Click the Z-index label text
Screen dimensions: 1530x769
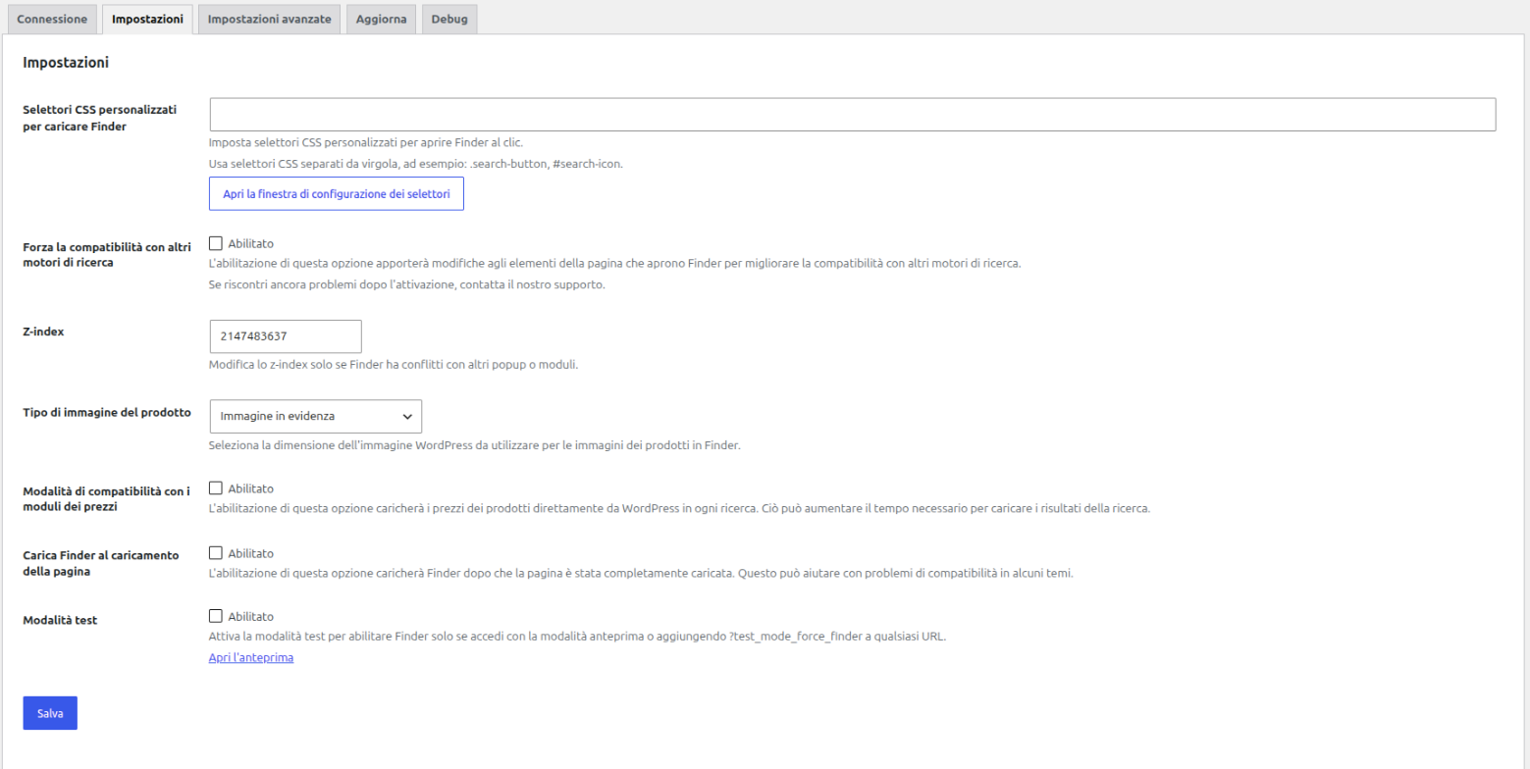(43, 331)
